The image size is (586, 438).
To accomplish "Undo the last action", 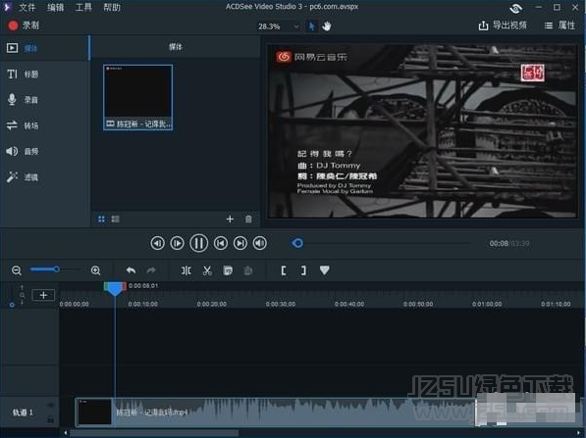I will (x=131, y=270).
